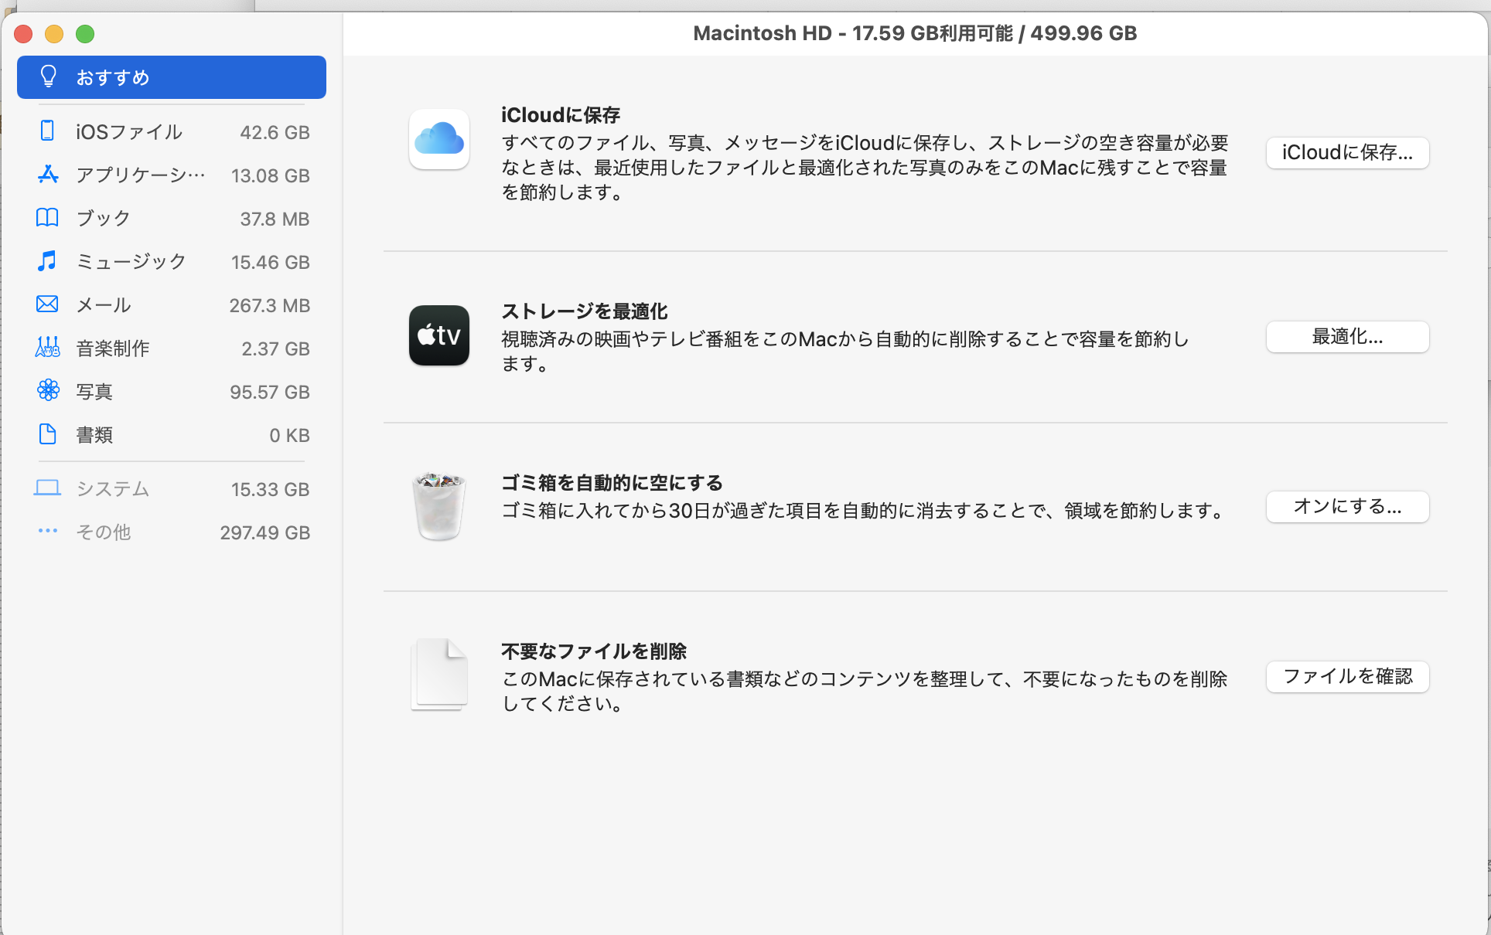Select ミュージック music note icon in sidebar
Viewport: 1491px width, 935px height.
coord(47,261)
